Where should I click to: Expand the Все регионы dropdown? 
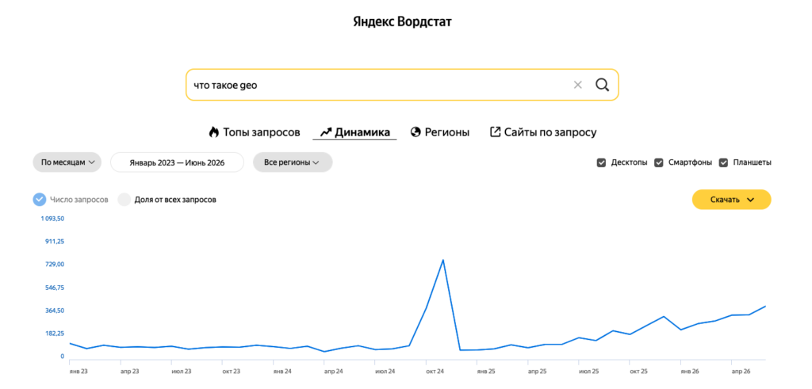(293, 162)
